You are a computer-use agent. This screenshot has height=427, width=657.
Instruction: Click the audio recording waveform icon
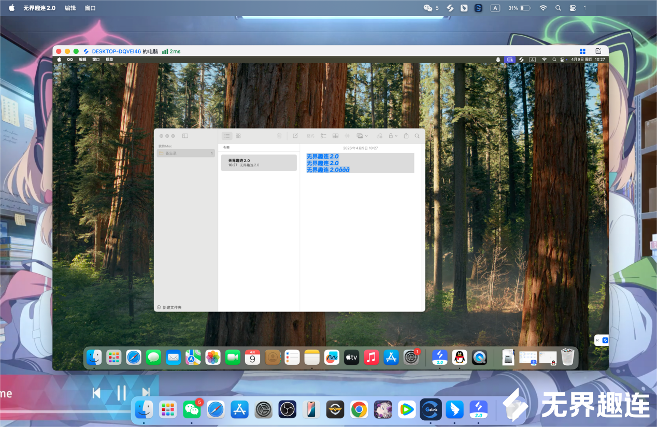tap(347, 136)
